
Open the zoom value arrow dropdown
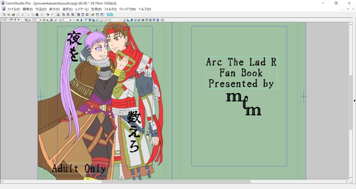pos(40,20)
